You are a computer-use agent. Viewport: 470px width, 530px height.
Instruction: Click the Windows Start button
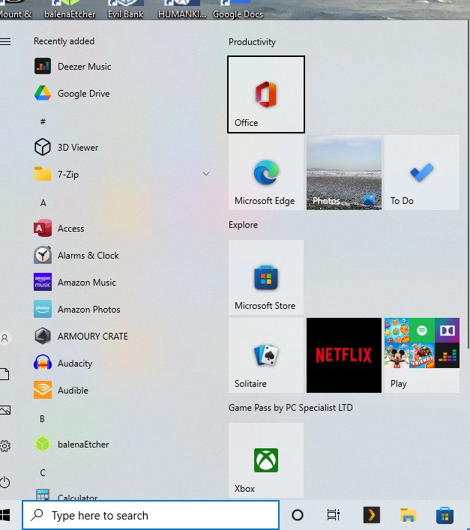click(x=4, y=515)
